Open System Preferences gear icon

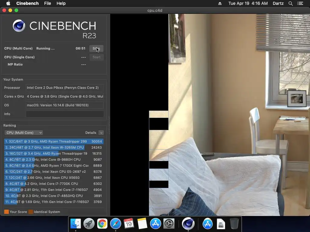pos(169,224)
